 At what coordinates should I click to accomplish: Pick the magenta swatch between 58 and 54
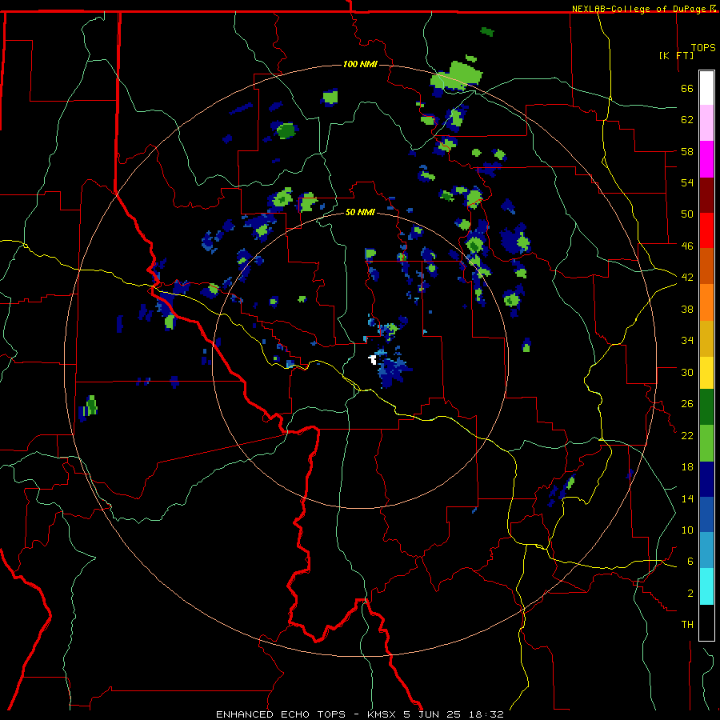pos(706,159)
